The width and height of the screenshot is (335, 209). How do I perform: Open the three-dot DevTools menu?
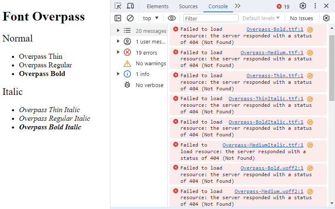315,6
